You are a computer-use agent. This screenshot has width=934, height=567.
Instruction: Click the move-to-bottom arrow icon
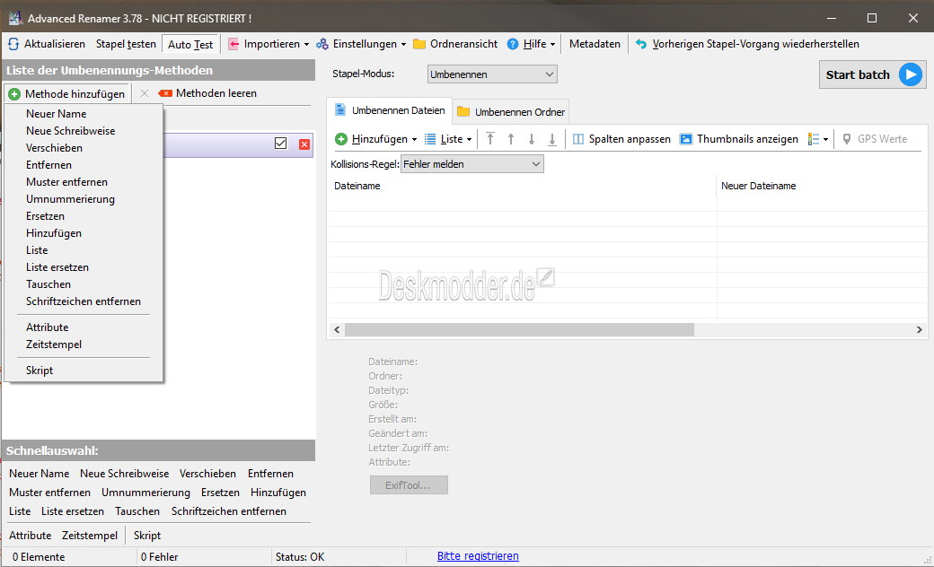pos(552,139)
